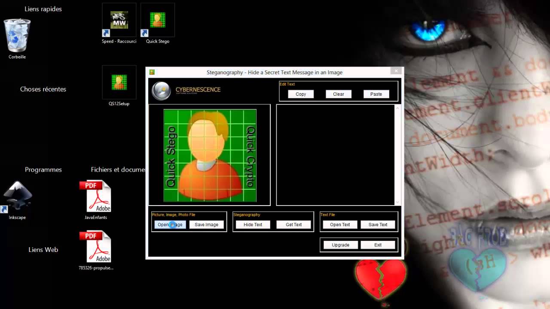The image size is (550, 309).
Task: Select the Speed - Raccourci desktop shortcut
Action: click(x=119, y=24)
